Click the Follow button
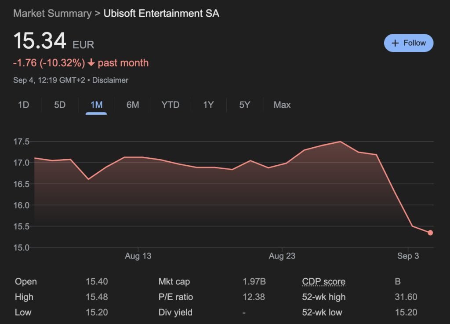 pyautogui.click(x=409, y=43)
